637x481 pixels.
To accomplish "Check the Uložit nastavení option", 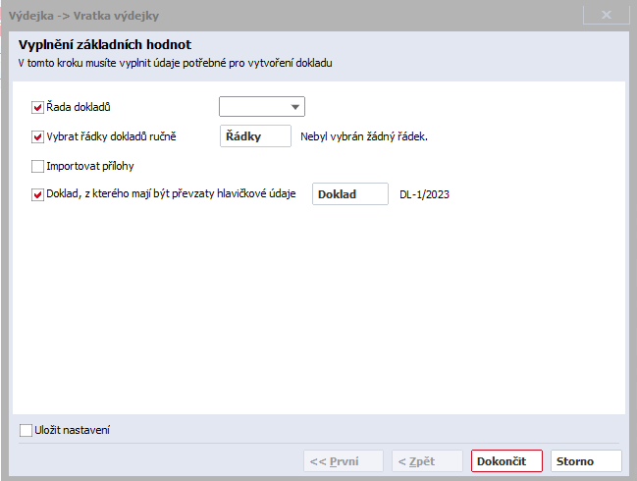I will 26,430.
